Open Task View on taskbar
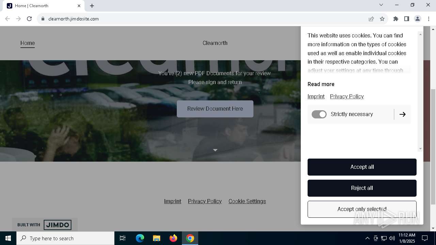Screen dimensions: 436x245 pyautogui.click(x=123, y=238)
